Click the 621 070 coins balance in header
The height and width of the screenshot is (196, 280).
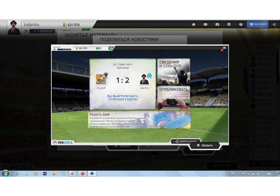click(x=71, y=25)
